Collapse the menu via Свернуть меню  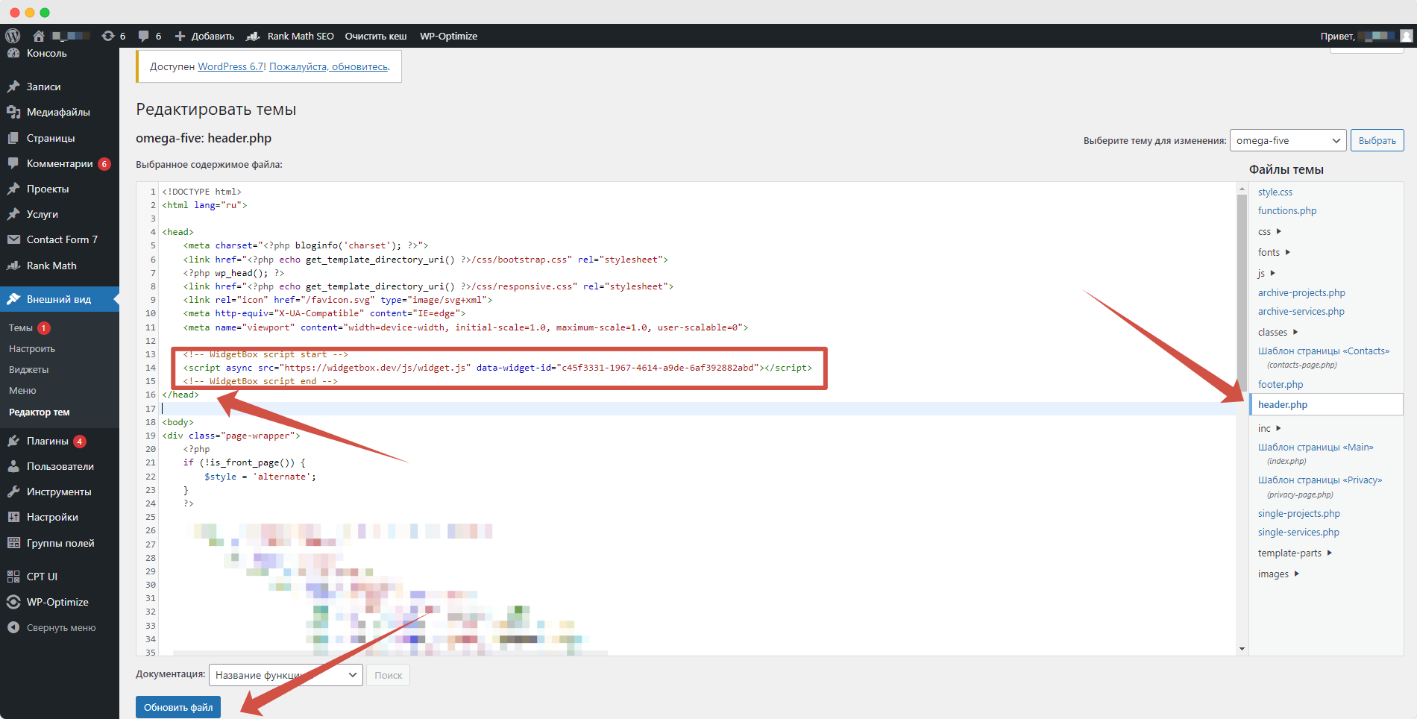52,627
